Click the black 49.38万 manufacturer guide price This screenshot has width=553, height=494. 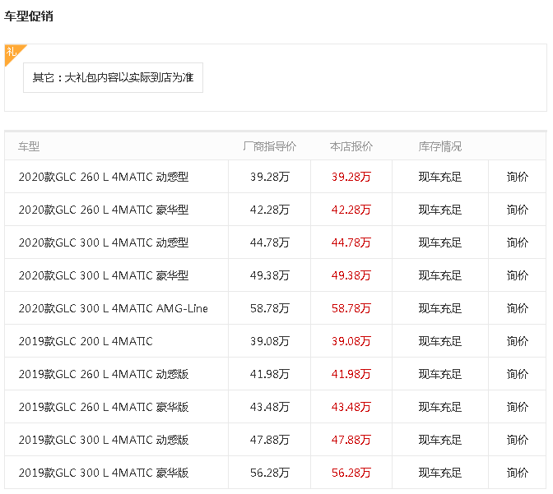(x=270, y=275)
